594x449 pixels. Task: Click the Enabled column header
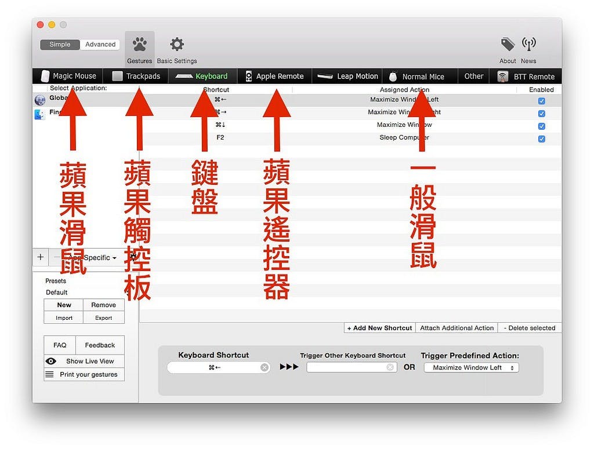click(541, 90)
